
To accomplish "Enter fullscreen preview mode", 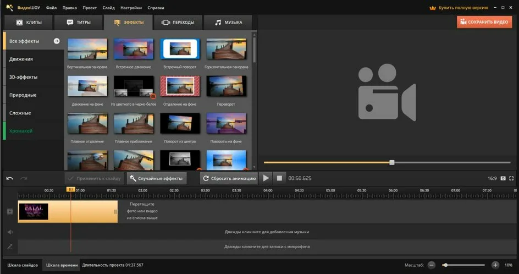I will point(511,178).
